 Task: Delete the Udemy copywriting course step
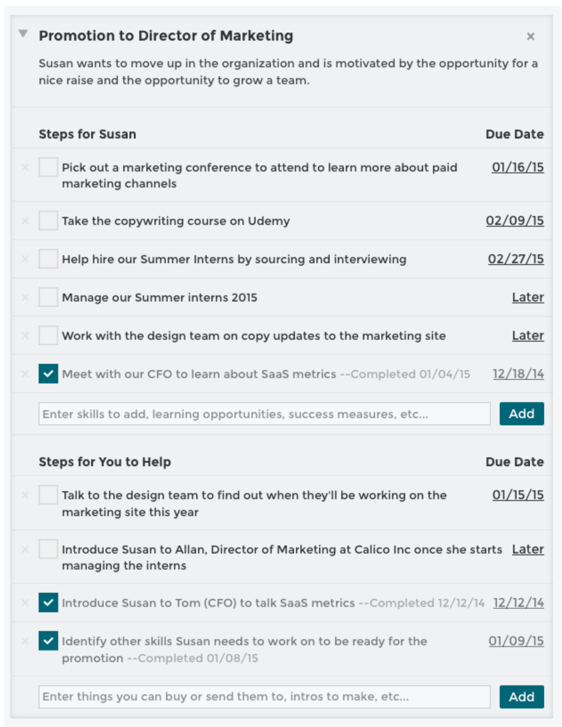point(25,221)
